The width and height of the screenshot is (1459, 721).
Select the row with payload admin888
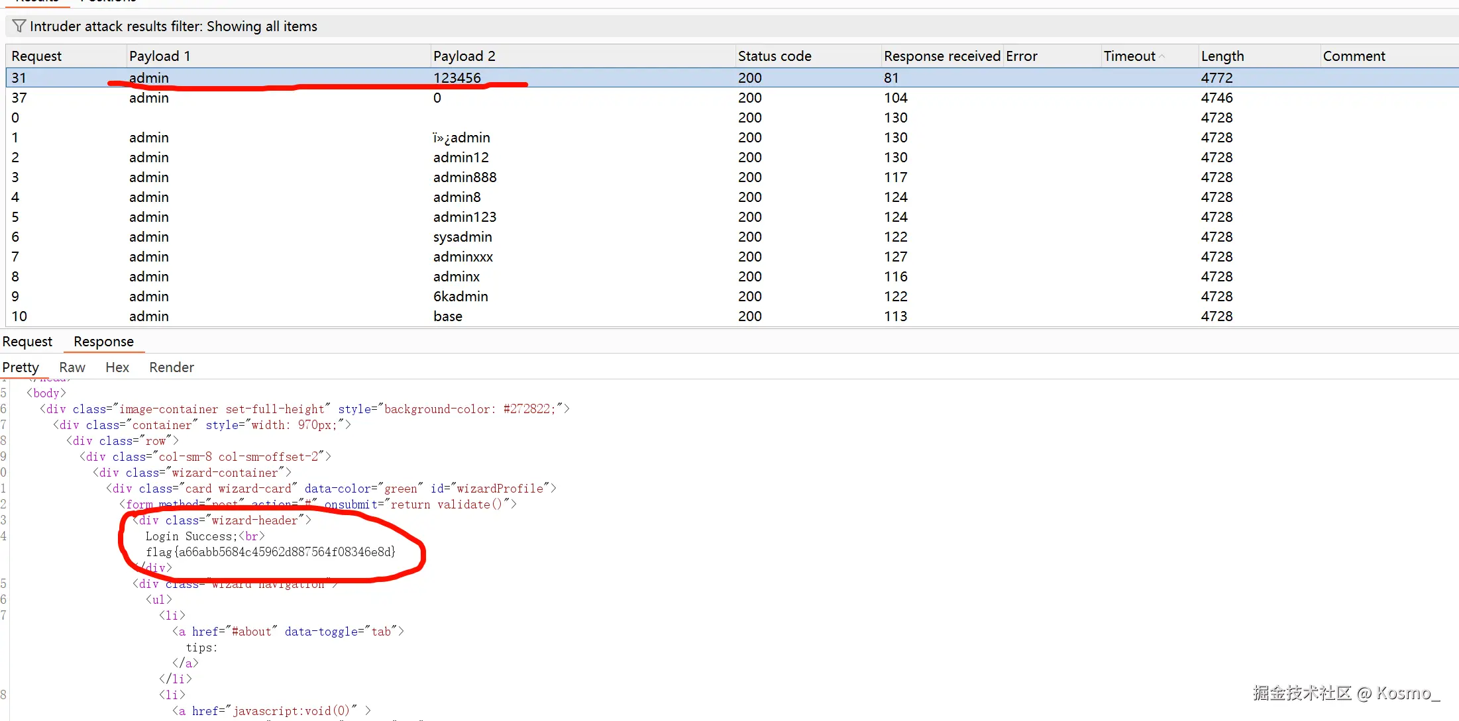464,177
